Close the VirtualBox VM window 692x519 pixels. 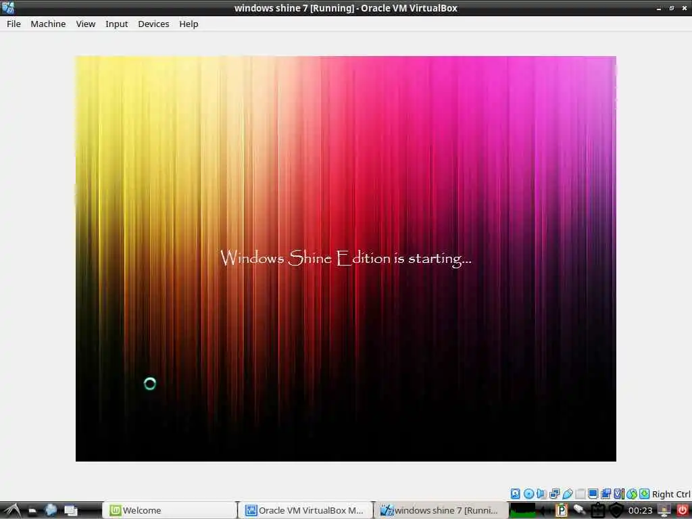(x=685, y=8)
